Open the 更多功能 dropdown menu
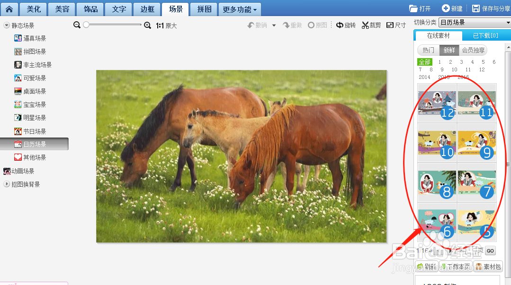The image size is (511, 285). point(240,9)
